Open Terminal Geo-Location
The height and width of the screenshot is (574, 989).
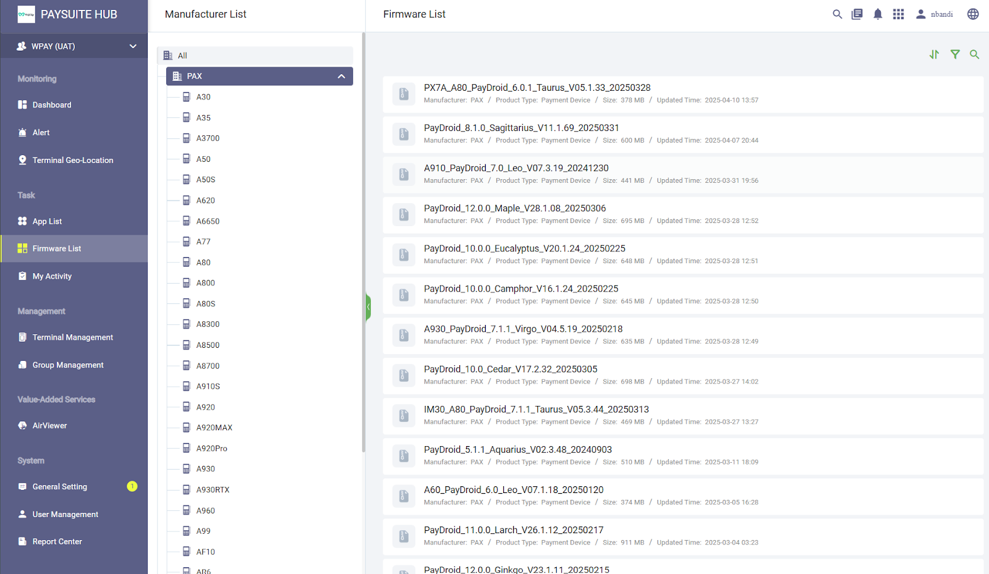(74, 161)
